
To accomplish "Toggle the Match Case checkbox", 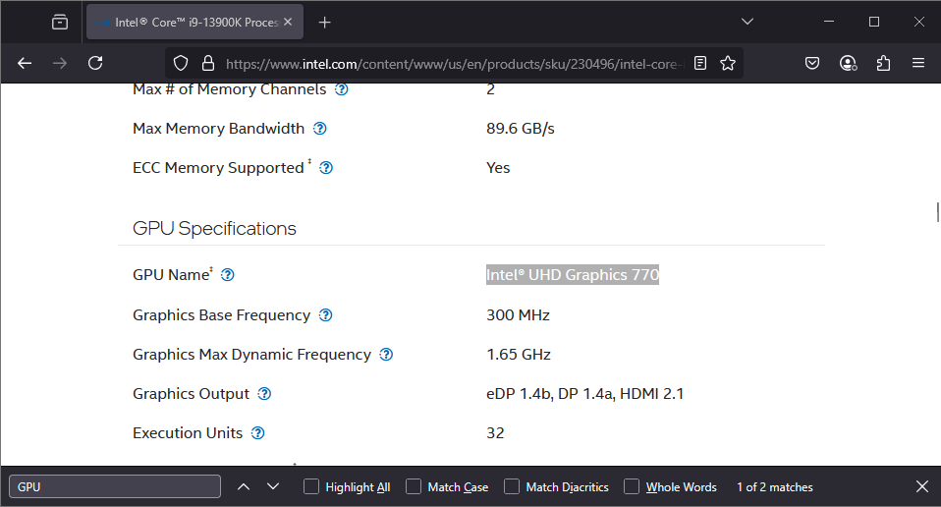I will click(414, 486).
